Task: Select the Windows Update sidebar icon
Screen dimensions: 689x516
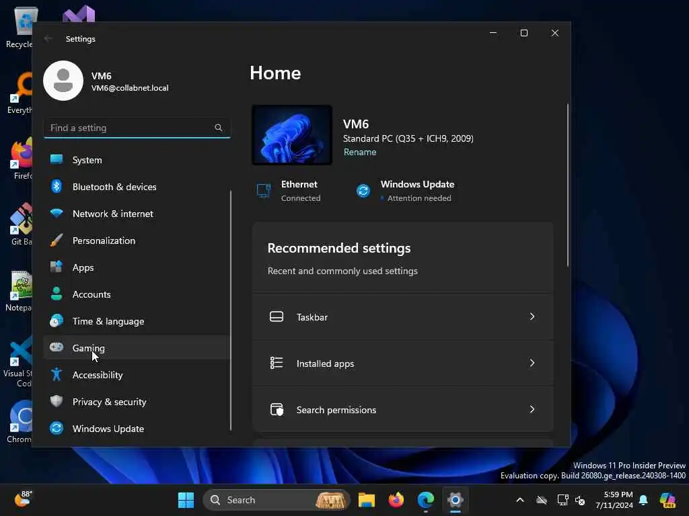Action: 57,428
